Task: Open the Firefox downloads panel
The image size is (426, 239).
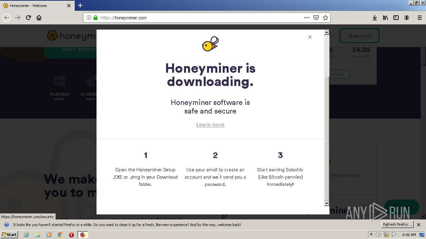Action: click(x=375, y=18)
